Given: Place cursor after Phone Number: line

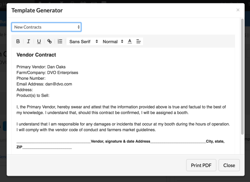Looking at the screenshot, I should pyautogui.click(x=46, y=78).
